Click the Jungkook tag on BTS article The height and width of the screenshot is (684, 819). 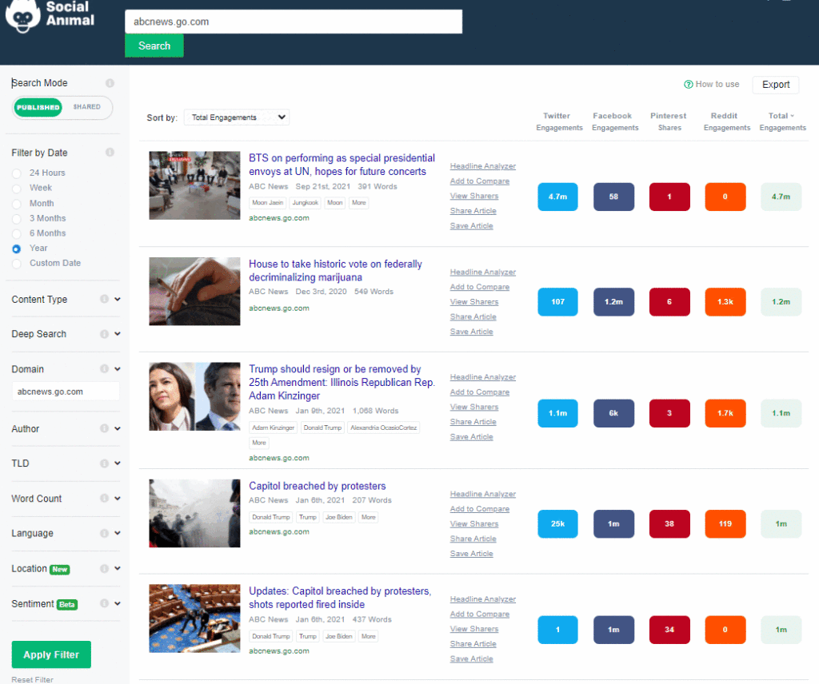click(305, 202)
